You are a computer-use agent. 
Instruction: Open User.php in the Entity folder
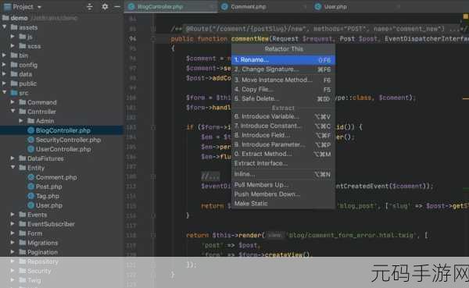[48, 205]
